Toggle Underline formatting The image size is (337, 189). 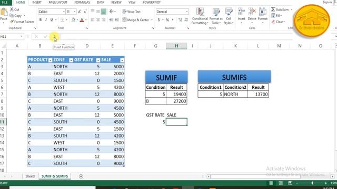[52, 20]
